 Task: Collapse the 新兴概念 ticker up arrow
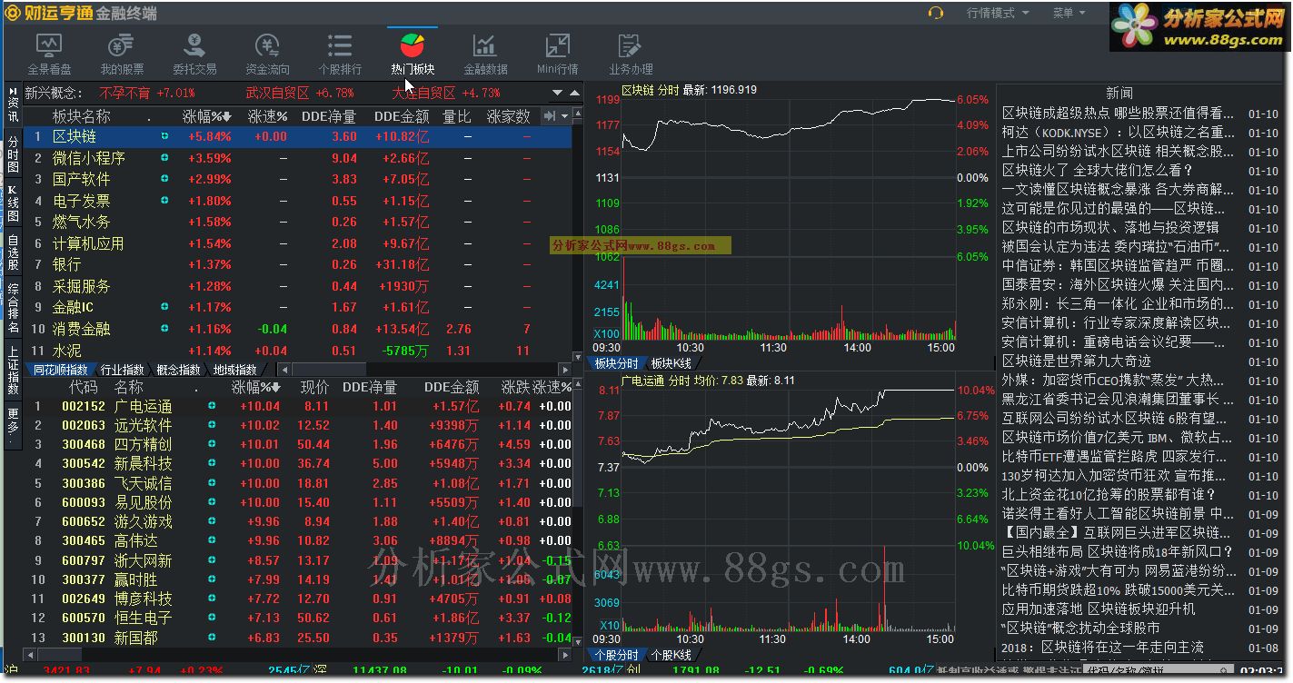(574, 93)
